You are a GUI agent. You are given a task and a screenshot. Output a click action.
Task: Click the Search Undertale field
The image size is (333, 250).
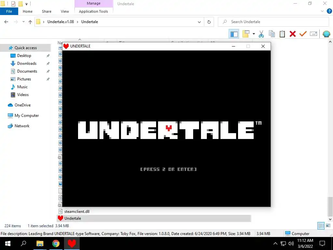273,22
